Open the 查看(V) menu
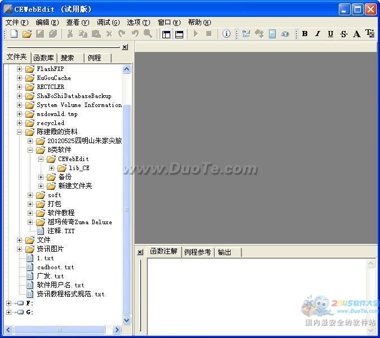This screenshot has width=380, height=338. click(x=78, y=23)
